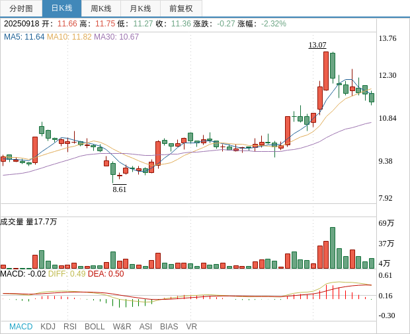Select the BOLL indicator tab

[x=95, y=327]
